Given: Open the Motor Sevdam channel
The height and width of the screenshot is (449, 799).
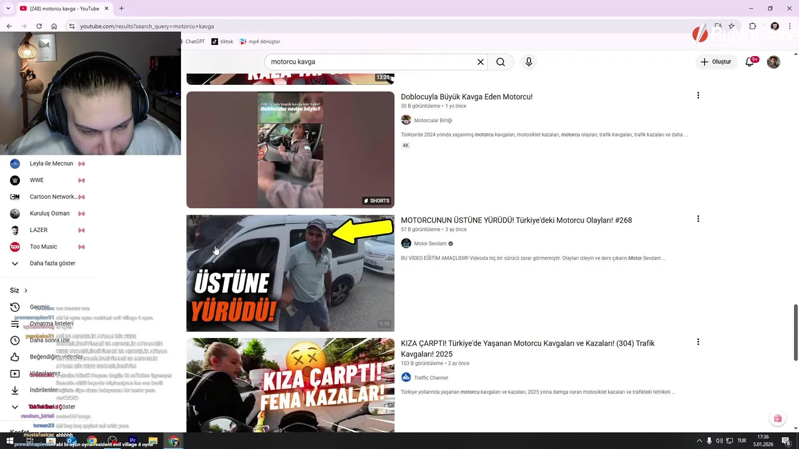Looking at the screenshot, I should coord(431,244).
